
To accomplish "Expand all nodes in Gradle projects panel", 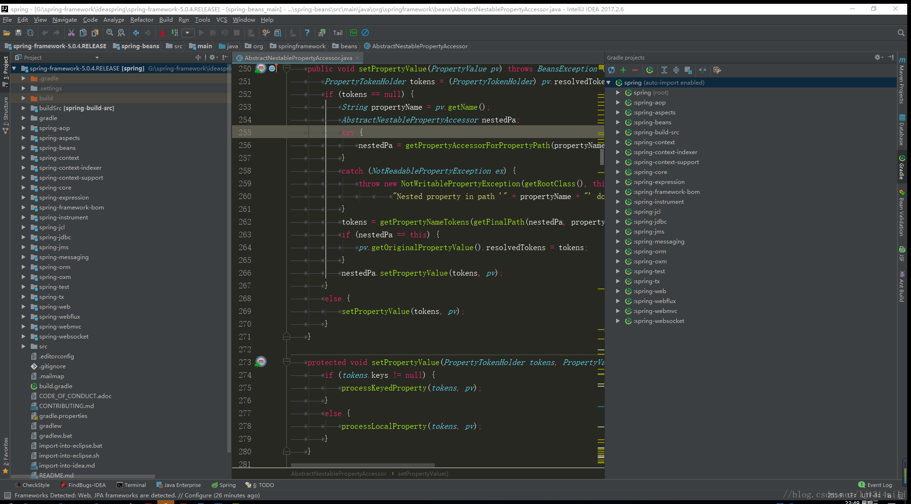I will (x=664, y=70).
